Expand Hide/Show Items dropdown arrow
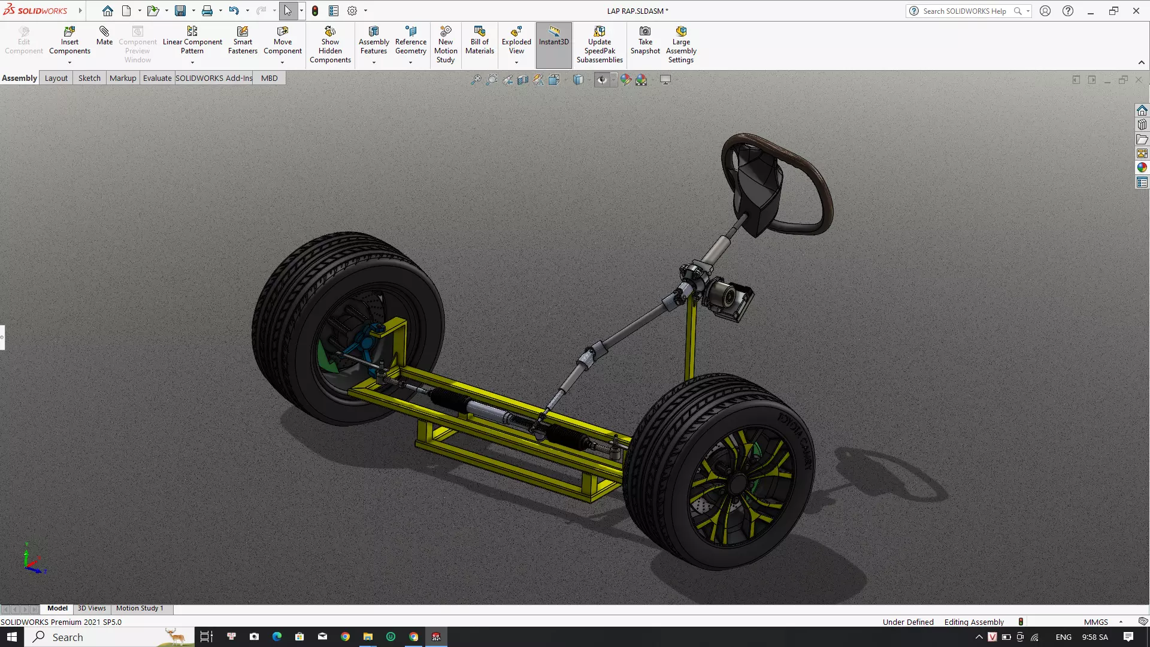This screenshot has width=1150, height=647. (613, 80)
